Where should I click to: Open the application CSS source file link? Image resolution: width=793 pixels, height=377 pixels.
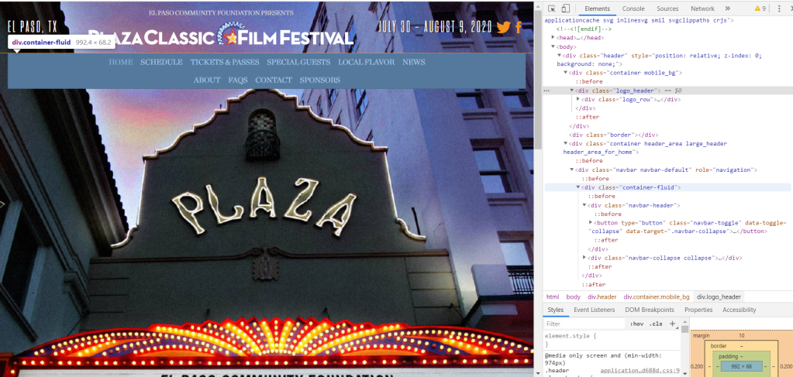[640, 371]
